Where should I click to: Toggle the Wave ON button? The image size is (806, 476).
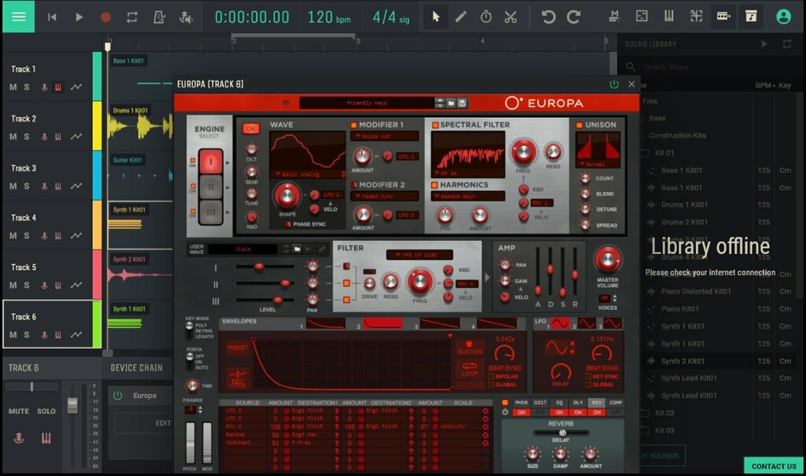[x=251, y=128]
